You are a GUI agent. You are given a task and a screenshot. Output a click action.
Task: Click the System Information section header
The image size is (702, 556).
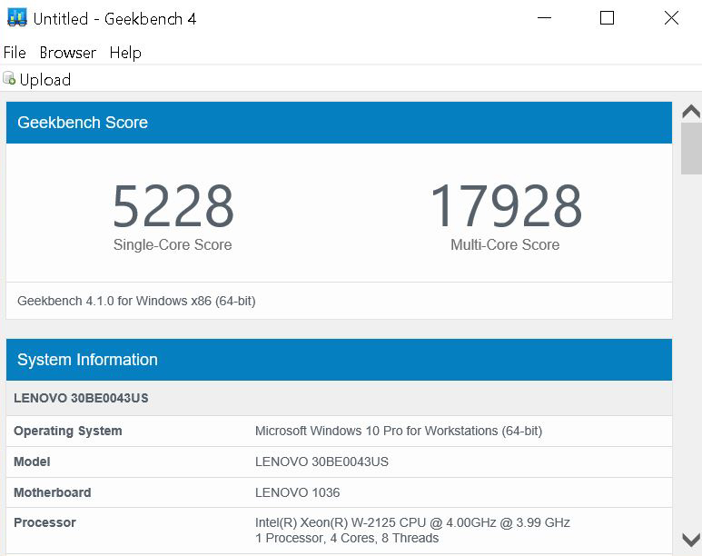339,360
